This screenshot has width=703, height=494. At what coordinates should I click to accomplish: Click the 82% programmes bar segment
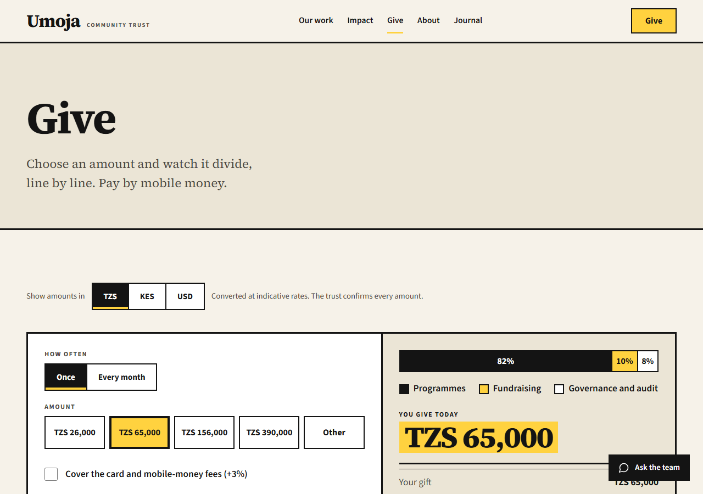[506, 361]
